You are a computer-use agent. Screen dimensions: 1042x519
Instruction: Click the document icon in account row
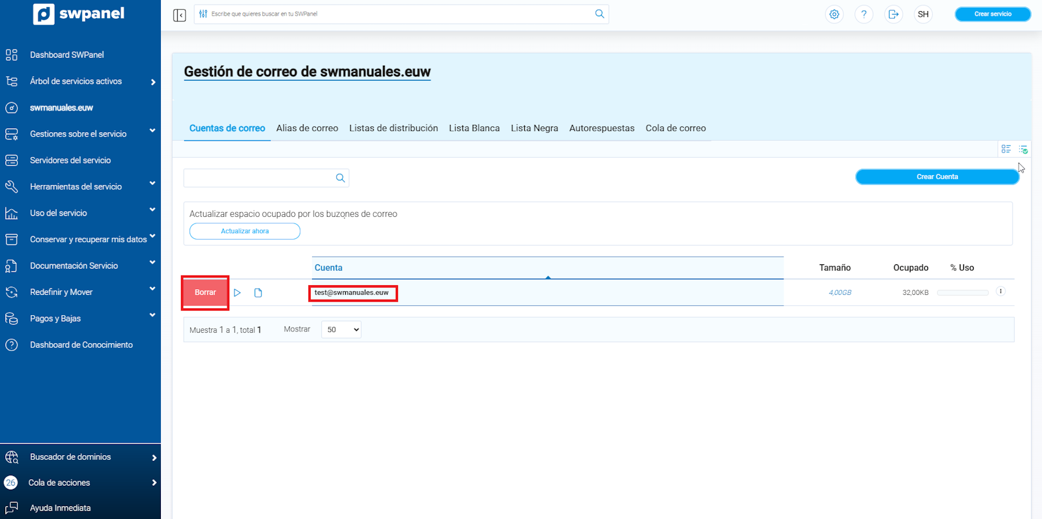click(x=258, y=293)
